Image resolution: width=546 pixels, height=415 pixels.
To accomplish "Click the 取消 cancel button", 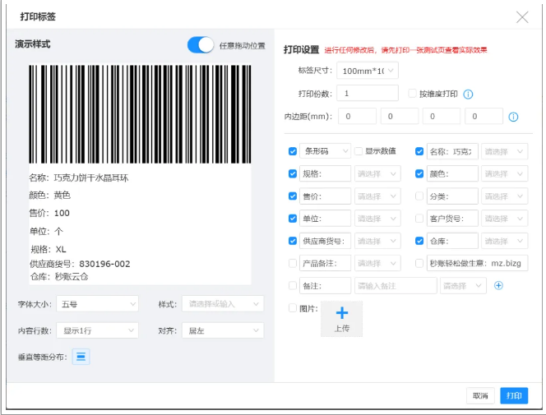I will click(x=480, y=395).
